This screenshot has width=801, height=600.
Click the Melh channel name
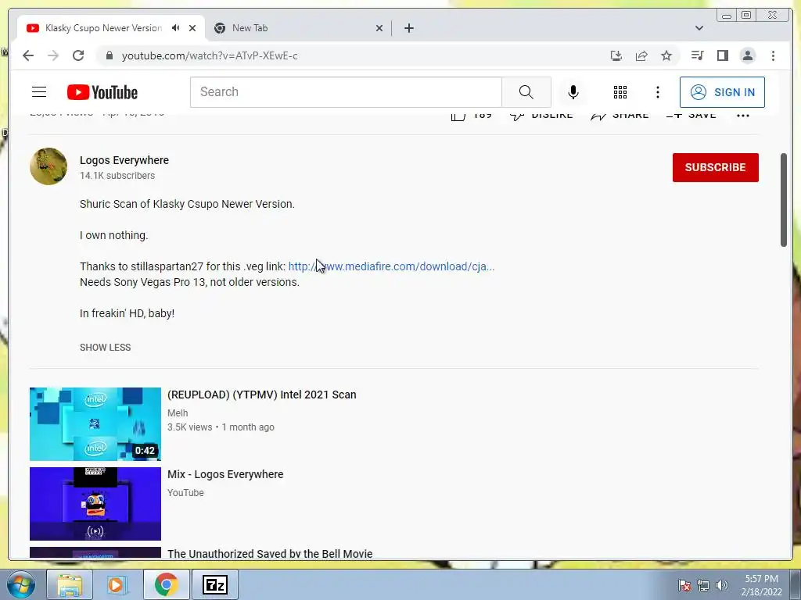(178, 413)
